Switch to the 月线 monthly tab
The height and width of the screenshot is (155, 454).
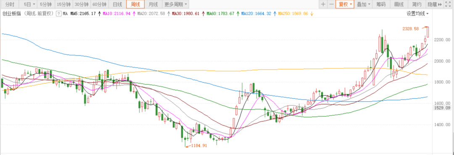153,4
